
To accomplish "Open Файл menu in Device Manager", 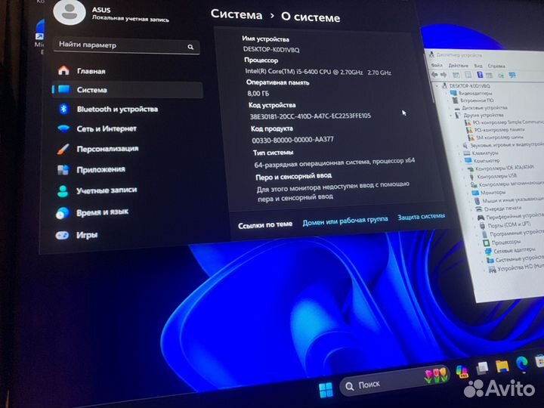I will pyautogui.click(x=437, y=65).
